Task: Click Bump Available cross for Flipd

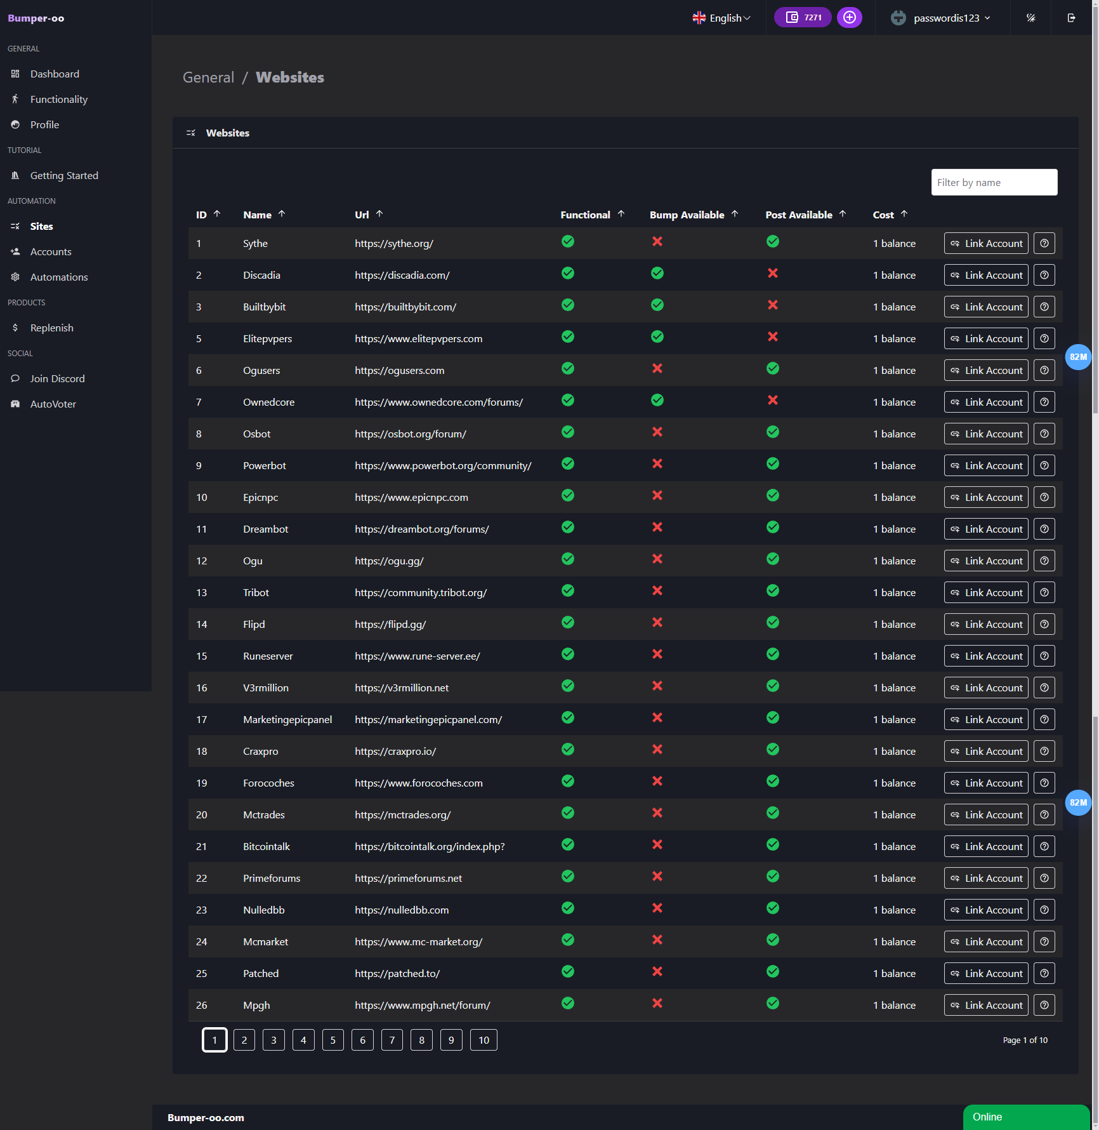Action: pyautogui.click(x=657, y=622)
